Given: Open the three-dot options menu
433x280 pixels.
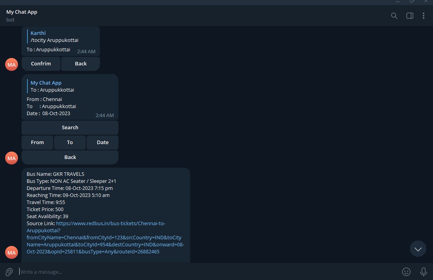Looking at the screenshot, I should 424,16.
